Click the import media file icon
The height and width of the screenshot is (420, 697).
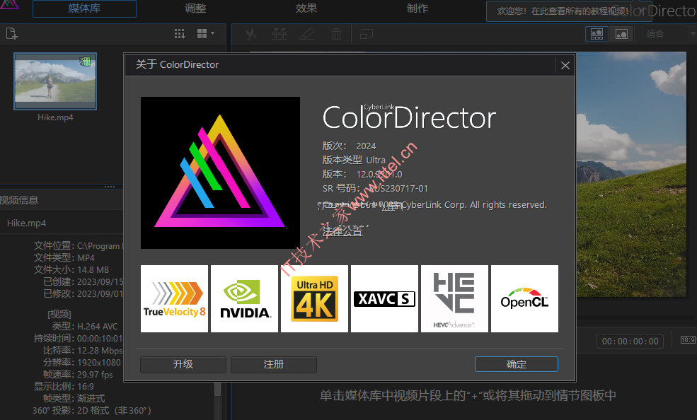(11, 34)
